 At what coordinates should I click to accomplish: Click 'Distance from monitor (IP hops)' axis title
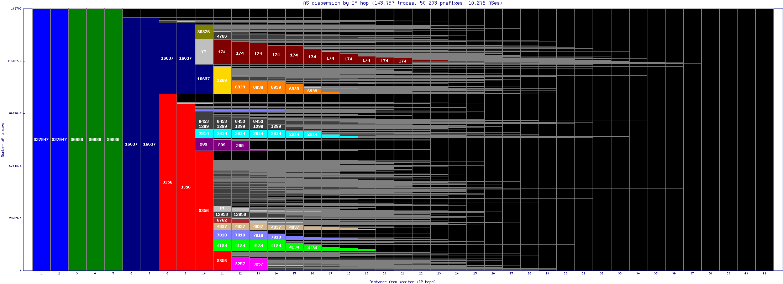click(403, 282)
